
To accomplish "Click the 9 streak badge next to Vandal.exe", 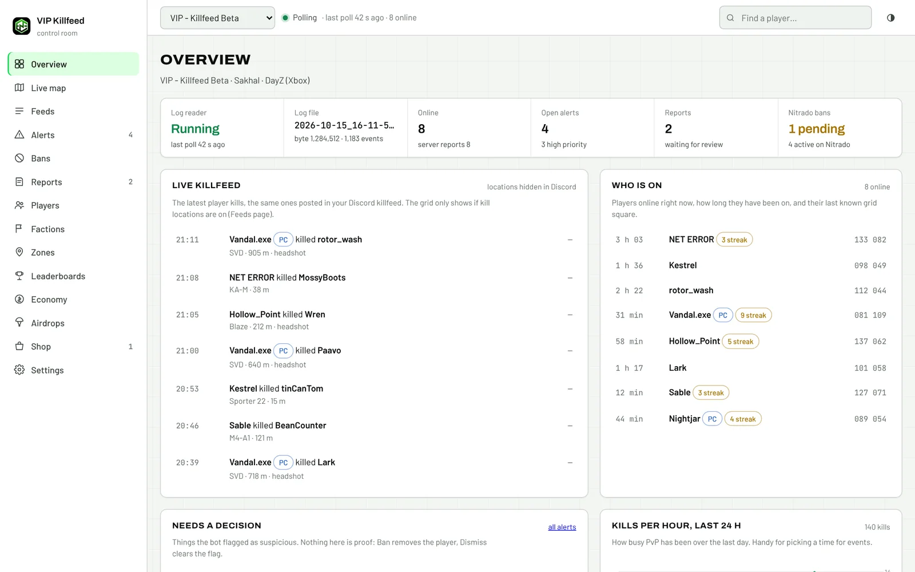I will (753, 315).
